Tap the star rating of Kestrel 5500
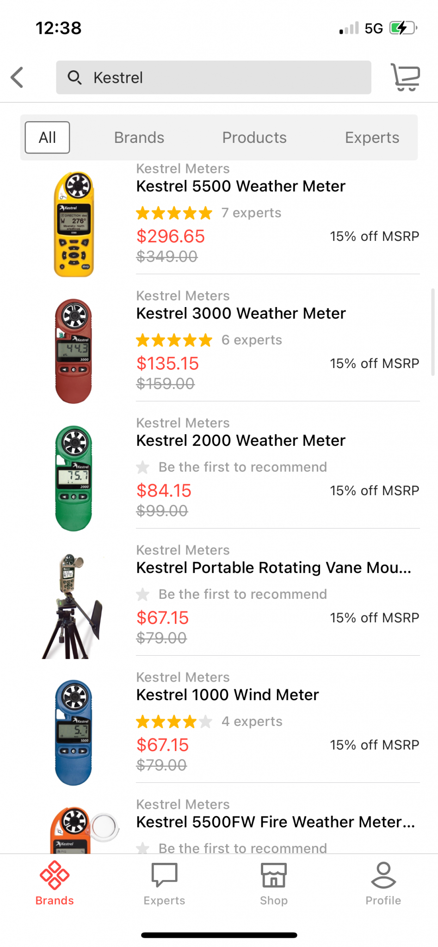 click(x=174, y=213)
